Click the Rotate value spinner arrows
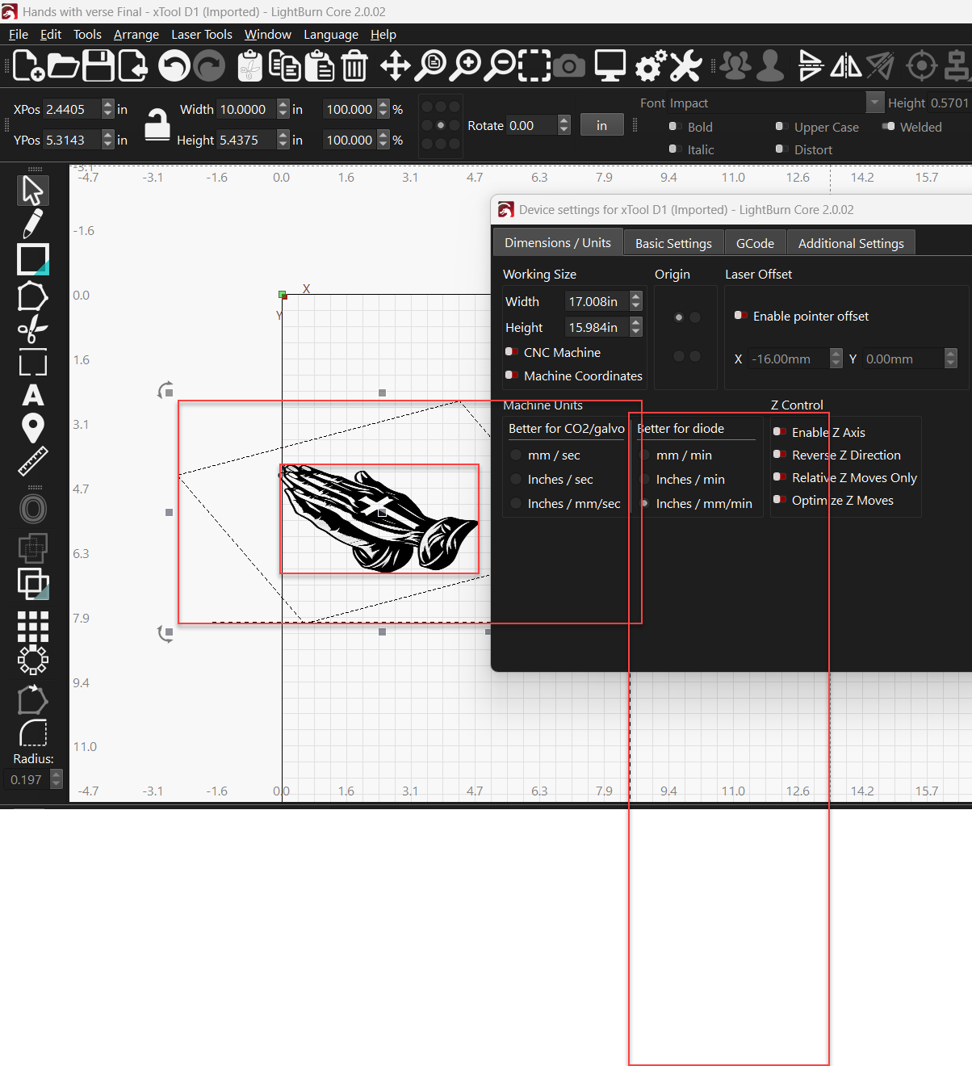Screen dimensions: 972x1066 point(564,125)
